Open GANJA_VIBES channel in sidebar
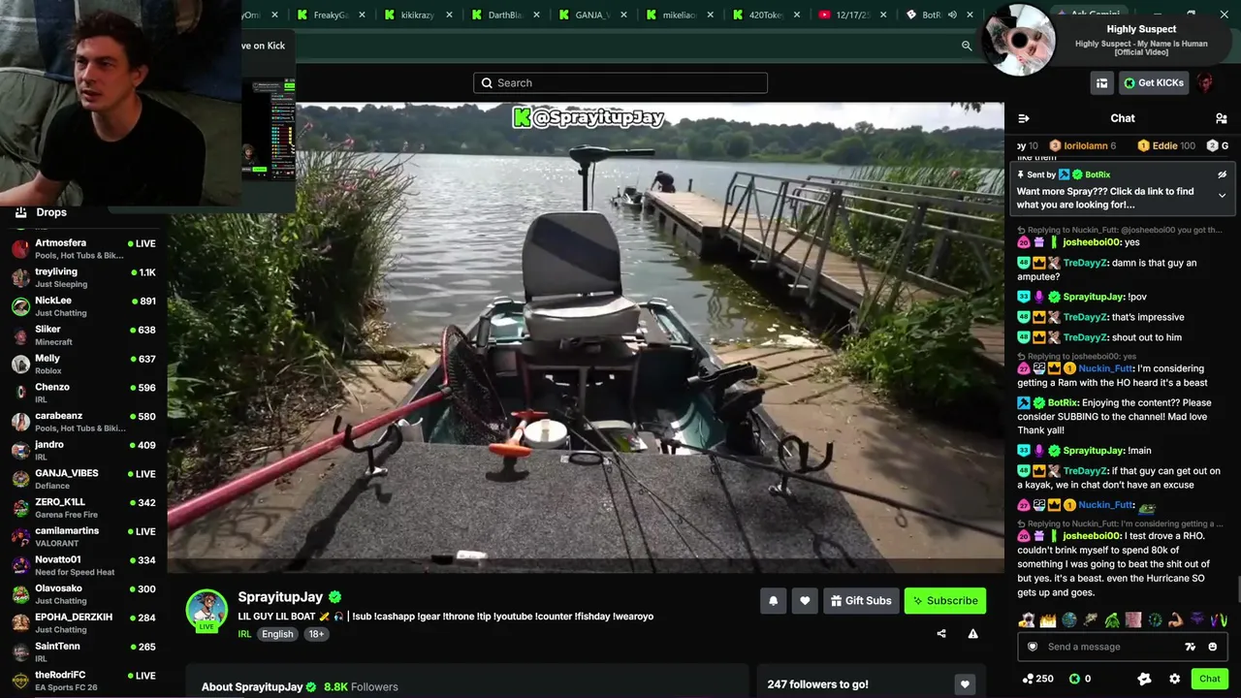Viewport: 1241px width, 698px height. click(83, 479)
